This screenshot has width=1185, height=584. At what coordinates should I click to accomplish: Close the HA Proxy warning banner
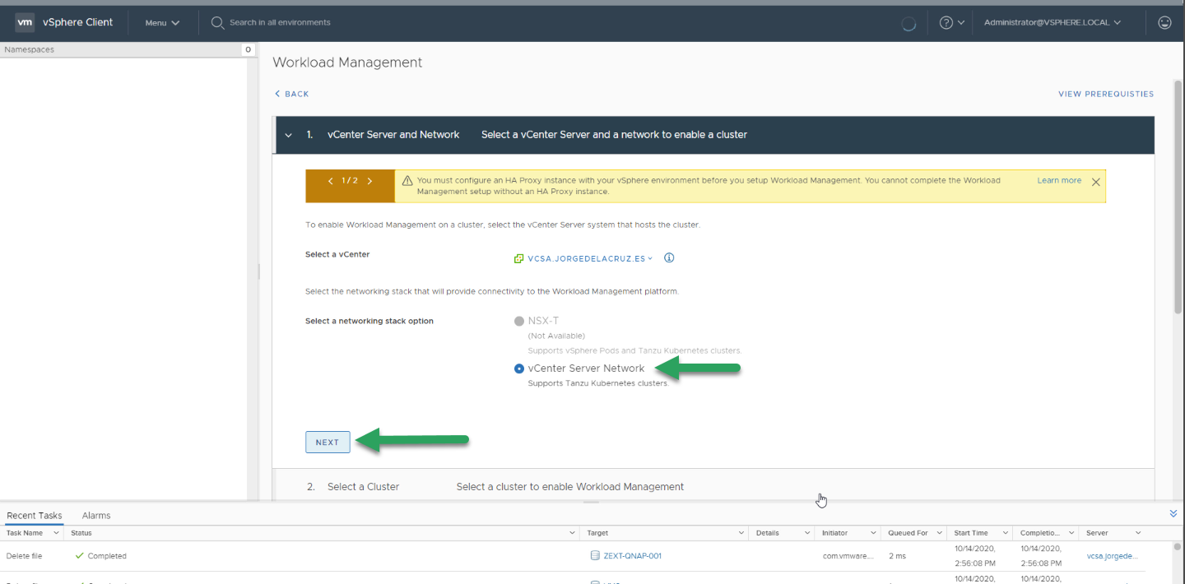pyautogui.click(x=1095, y=182)
